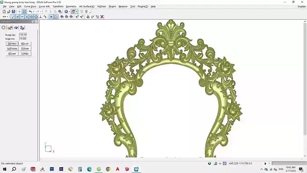Click the Lock button in Navigator panel

(x=25, y=44)
